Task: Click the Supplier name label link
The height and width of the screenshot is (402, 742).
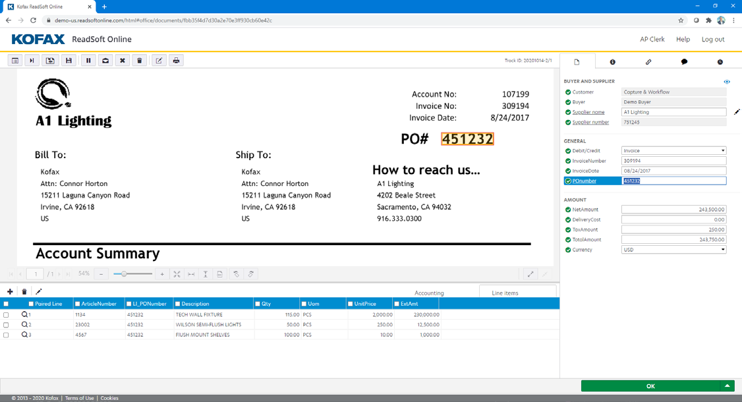Action: (588, 112)
